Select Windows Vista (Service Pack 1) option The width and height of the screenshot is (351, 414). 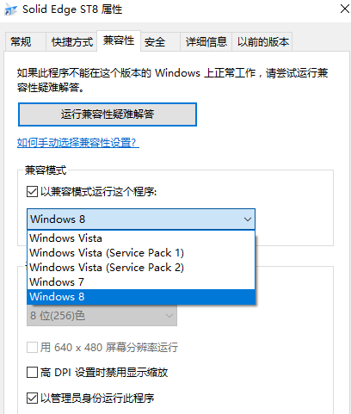pos(141,253)
